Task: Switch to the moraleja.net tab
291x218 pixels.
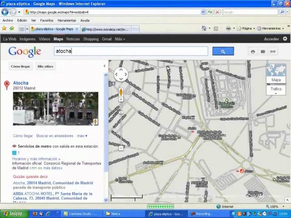Action: (x=106, y=29)
